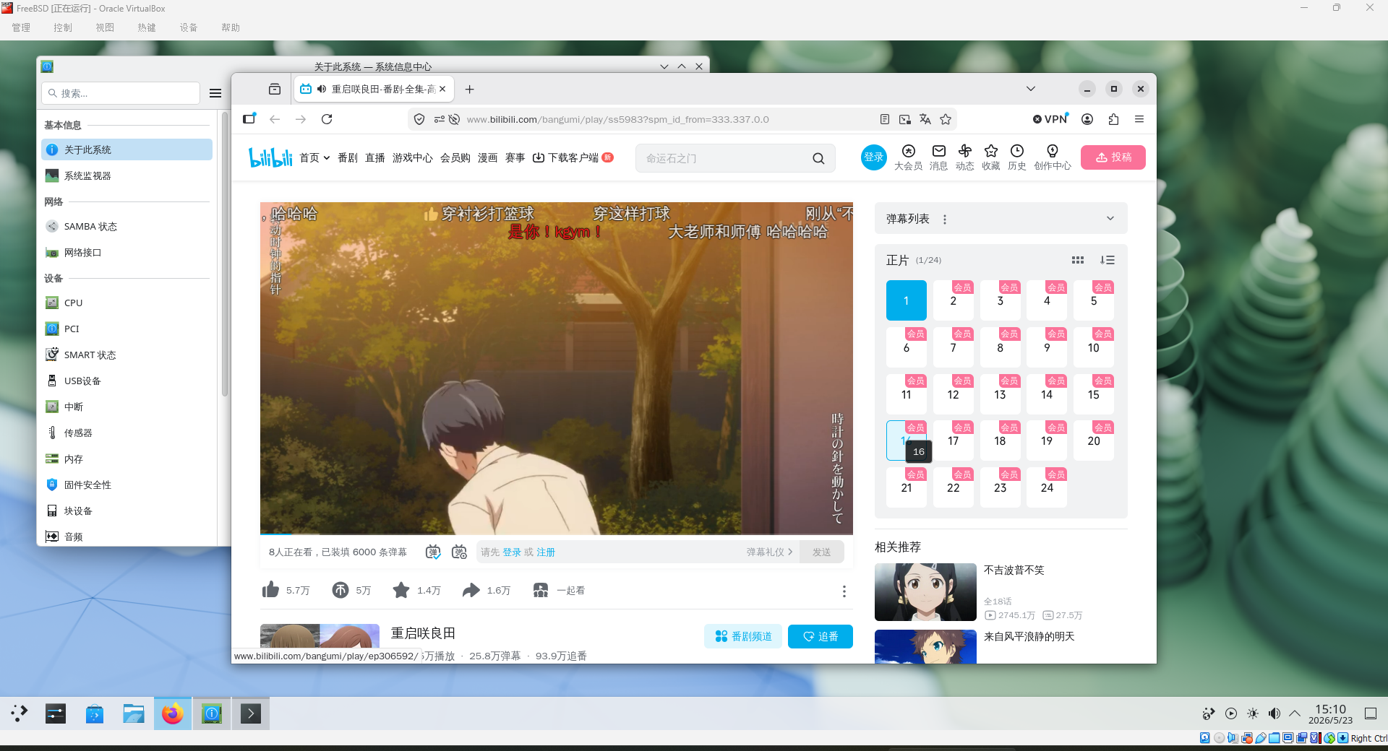Click the search magnifier in bilibili search box
Screen dimensions: 1388x751
click(818, 158)
